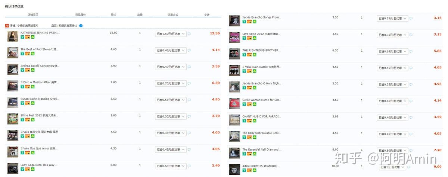Click the 7-day return icon under Tori Kelly
This screenshot has height=177, width=448.
pos(244,137)
